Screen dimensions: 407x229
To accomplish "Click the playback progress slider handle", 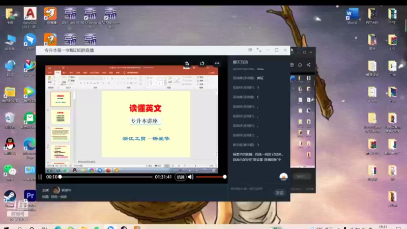I will 60,177.
